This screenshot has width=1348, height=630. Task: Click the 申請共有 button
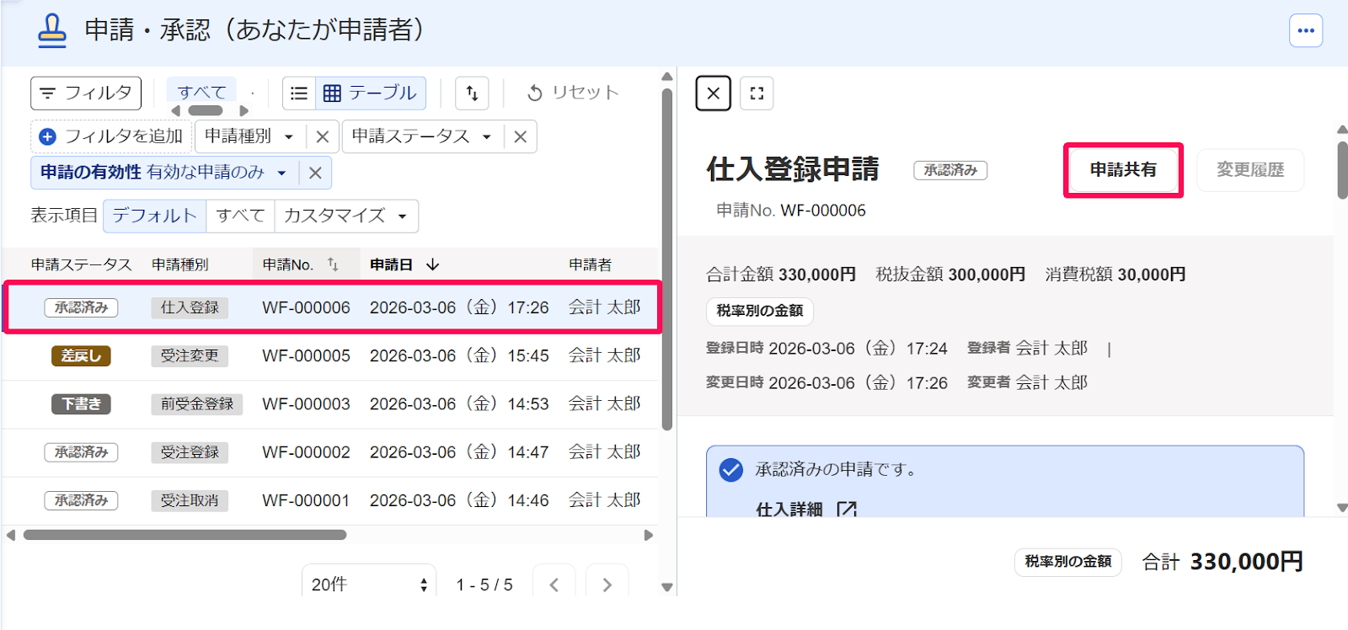[1123, 170]
